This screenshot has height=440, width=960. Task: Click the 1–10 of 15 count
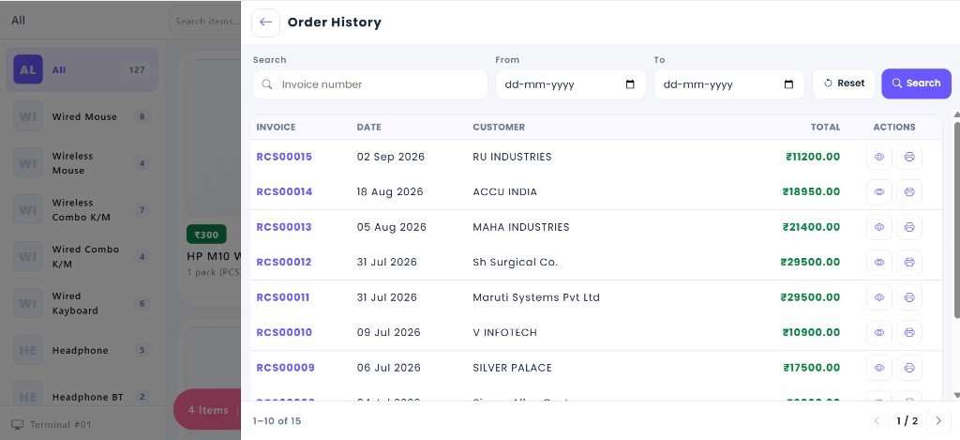pos(277,421)
